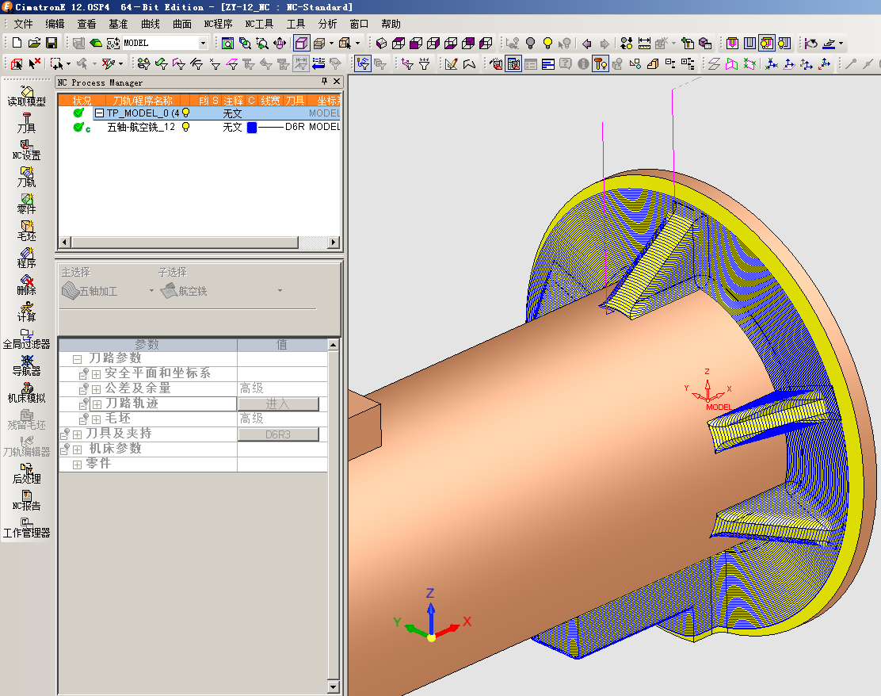The height and width of the screenshot is (696, 881).
Task: Click 毛坯 (Stock) in the NC sidebar
Action: click(26, 231)
